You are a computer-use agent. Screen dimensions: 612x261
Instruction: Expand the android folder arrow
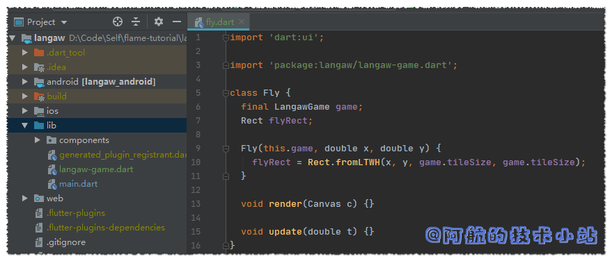pos(25,82)
